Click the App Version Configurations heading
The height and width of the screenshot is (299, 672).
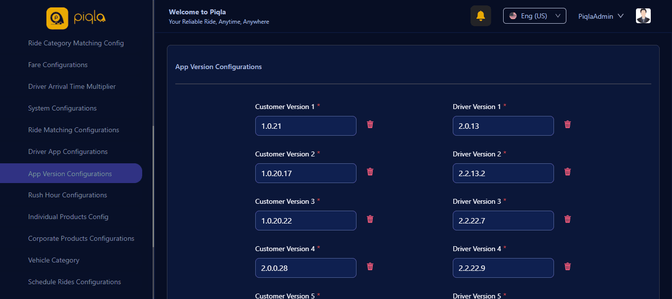pyautogui.click(x=218, y=67)
